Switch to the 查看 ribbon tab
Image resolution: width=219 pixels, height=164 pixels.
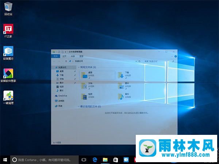(x=81, y=56)
